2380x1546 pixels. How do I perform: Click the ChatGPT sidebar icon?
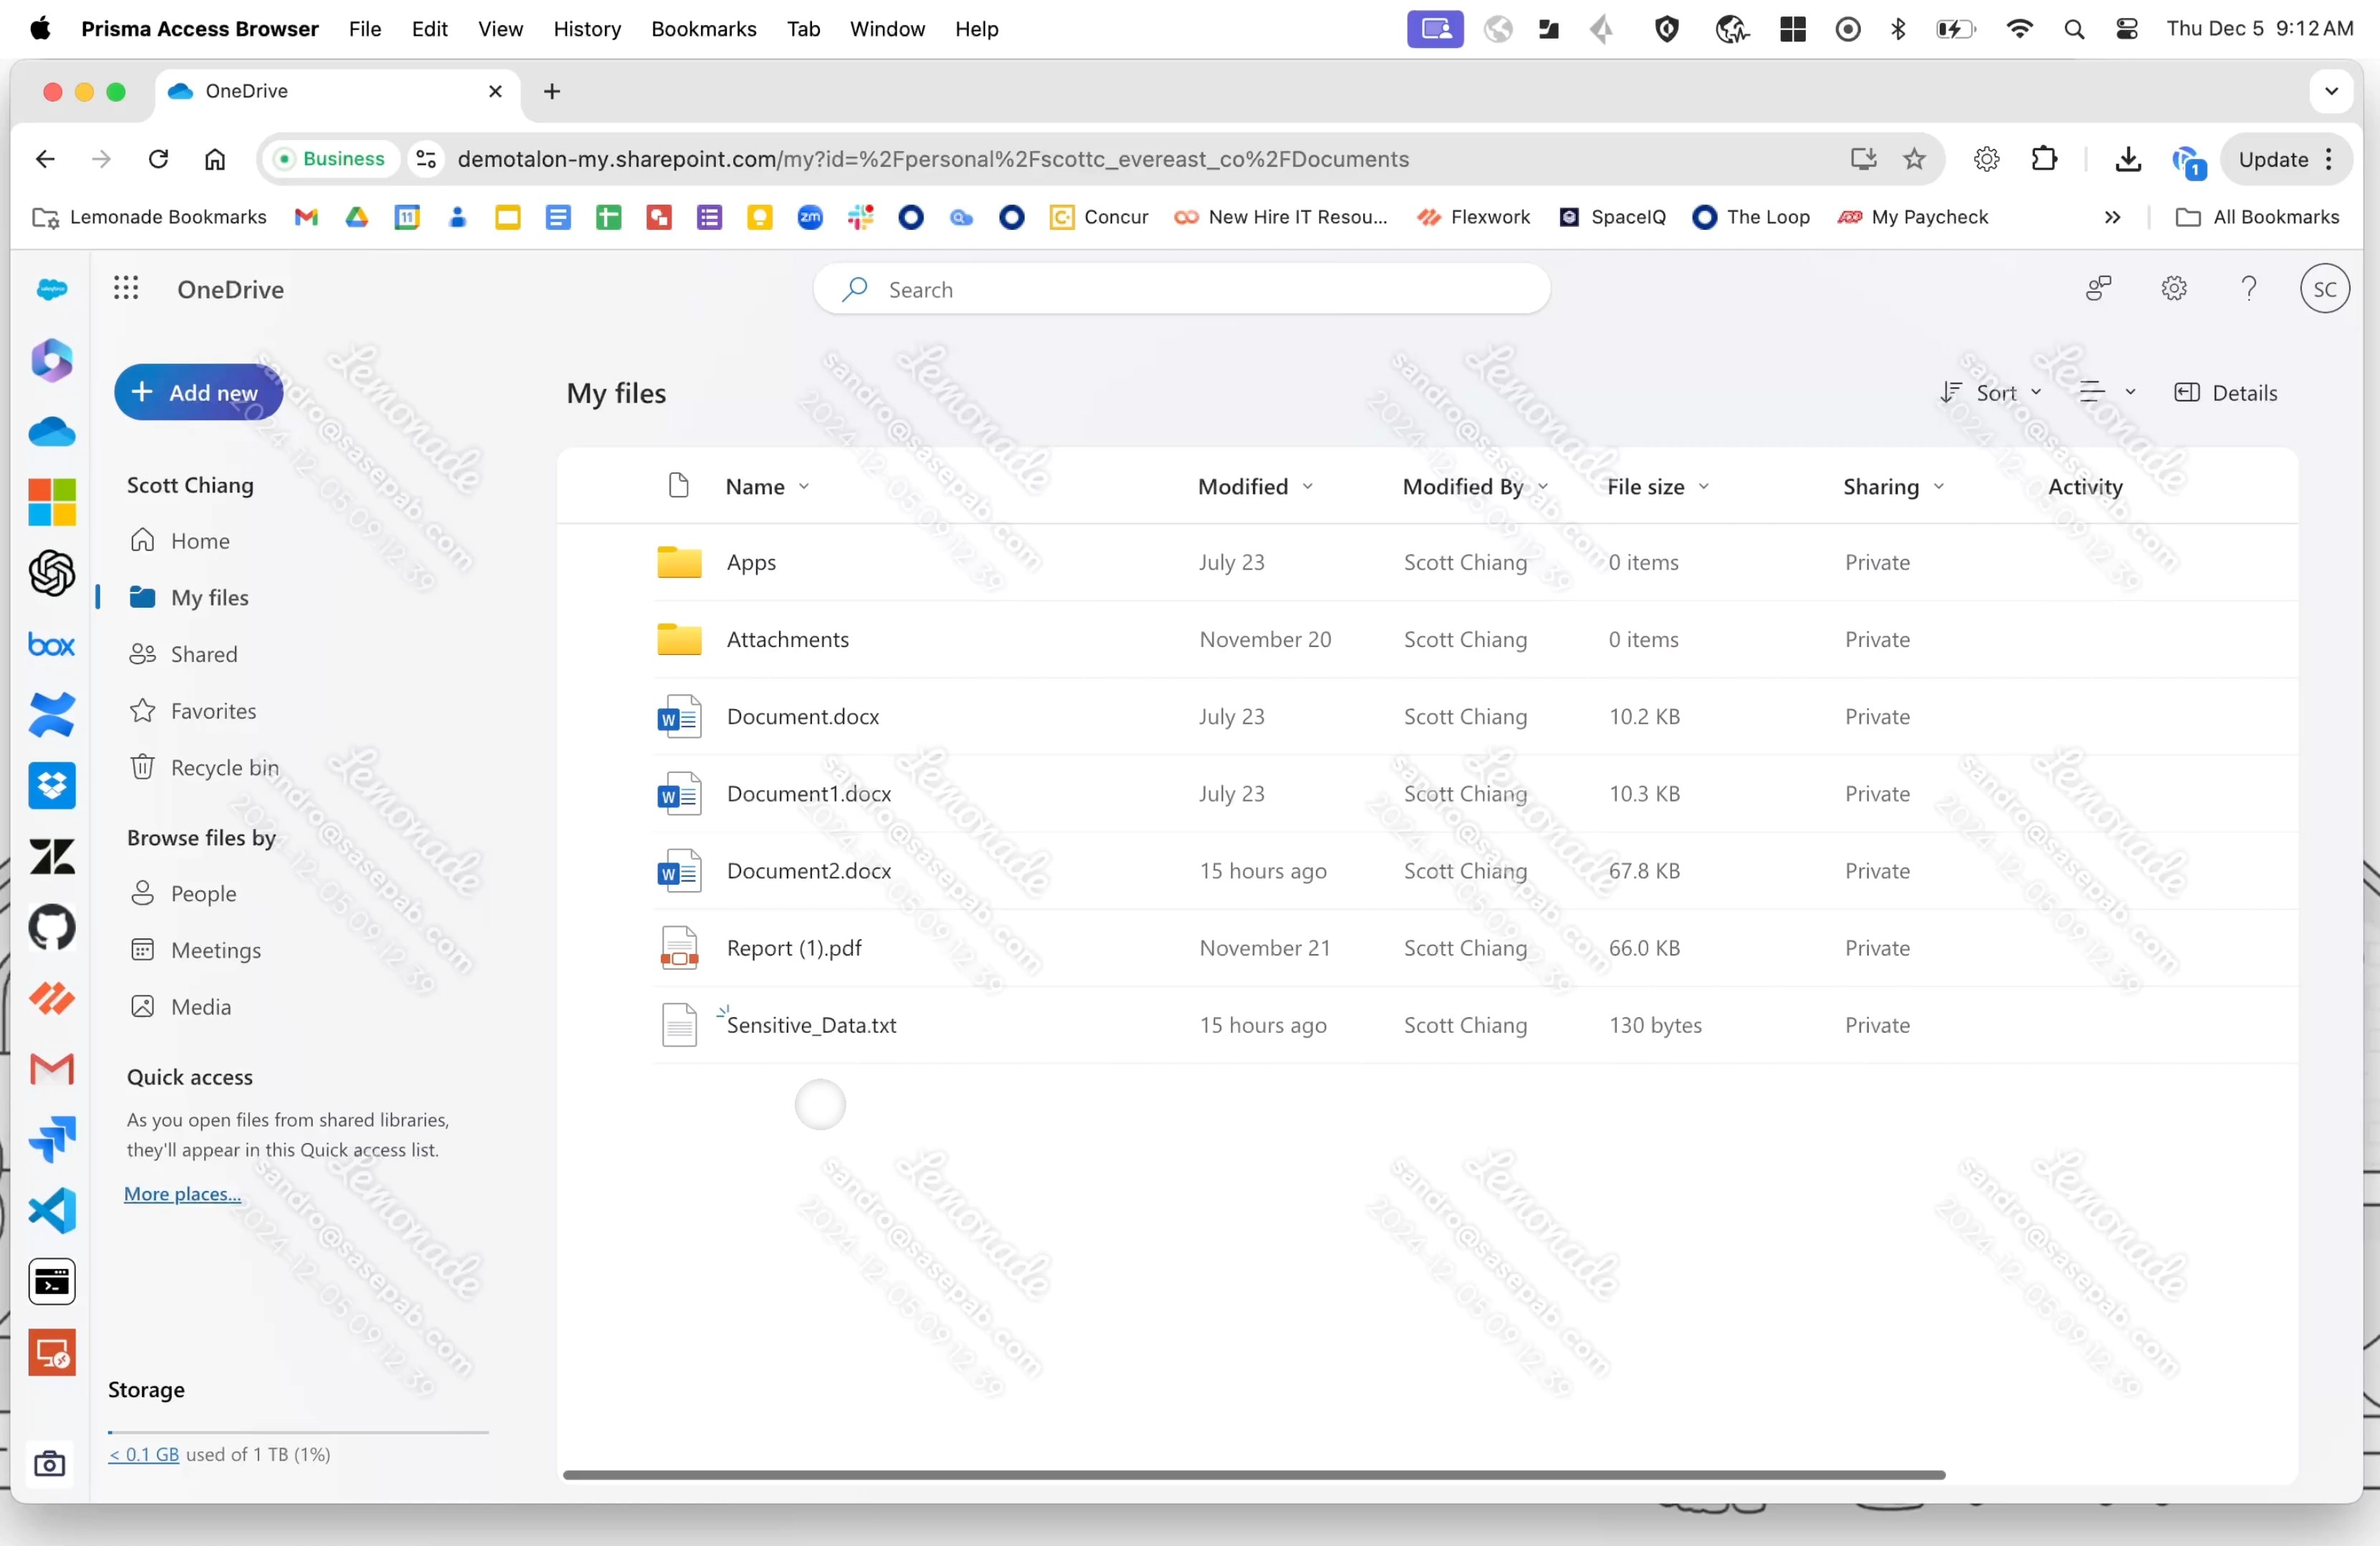[51, 573]
